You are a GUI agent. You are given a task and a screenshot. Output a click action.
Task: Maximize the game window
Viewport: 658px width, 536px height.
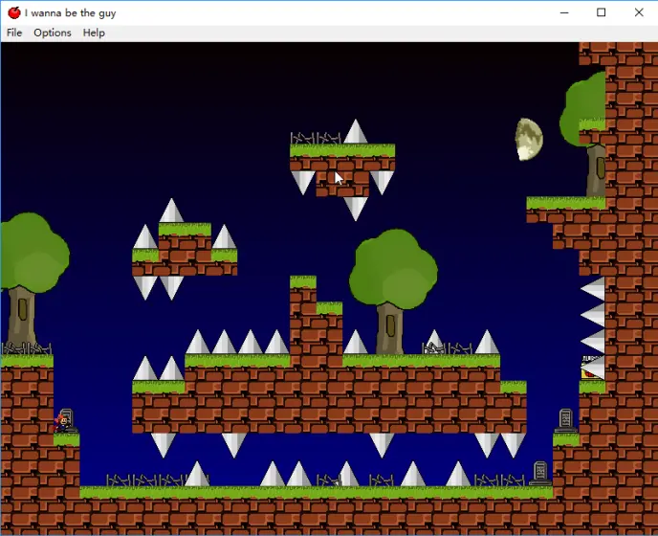[x=602, y=12]
